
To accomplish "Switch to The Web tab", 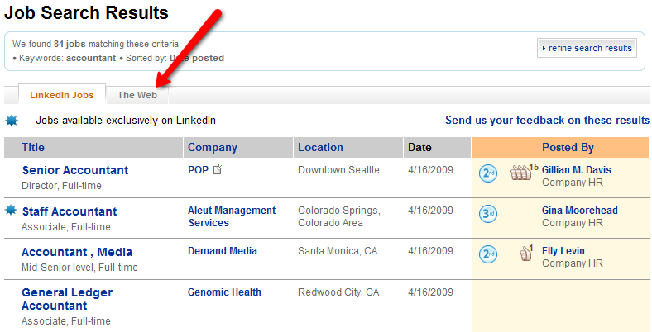I will point(137,95).
